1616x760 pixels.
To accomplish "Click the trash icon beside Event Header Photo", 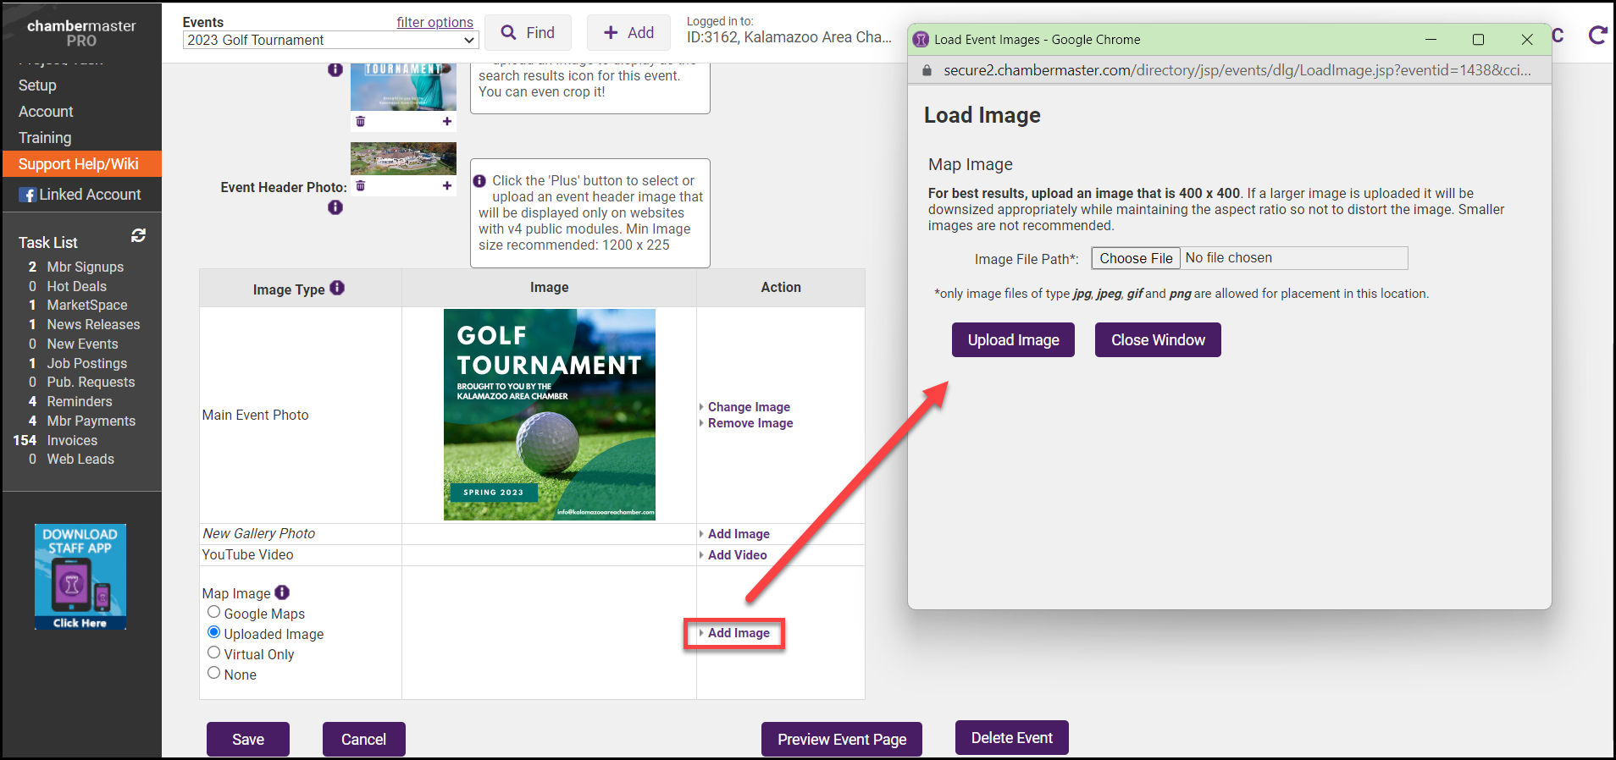I will click(361, 186).
